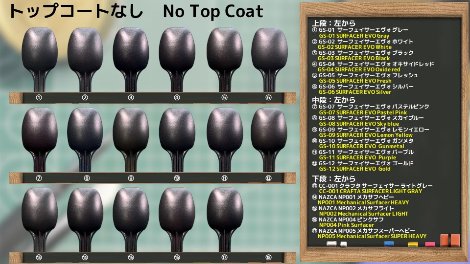Click the spoon sample above shelf number ⑬
The image size is (470, 264).
(40, 220)
